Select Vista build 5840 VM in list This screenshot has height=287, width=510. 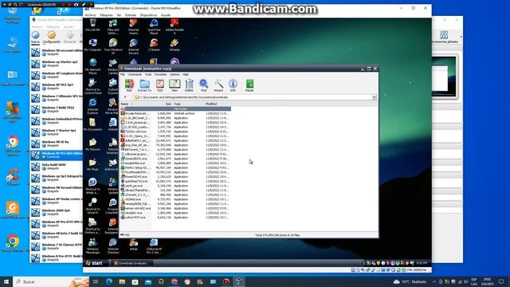pyautogui.click(x=57, y=167)
